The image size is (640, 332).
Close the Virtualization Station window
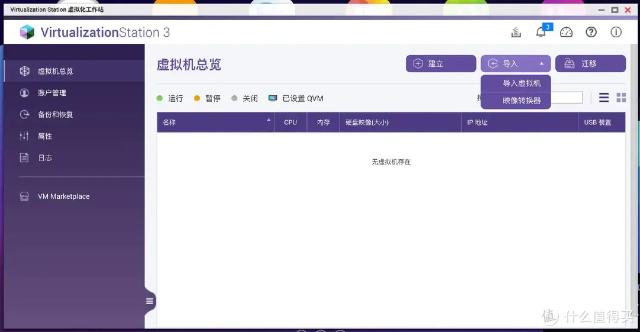tap(628, 10)
